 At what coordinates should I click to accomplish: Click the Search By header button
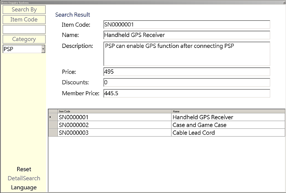pos(24,9)
